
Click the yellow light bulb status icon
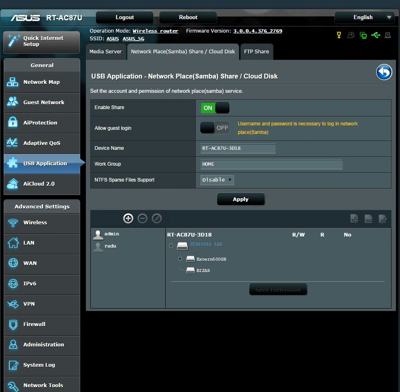tap(339, 35)
